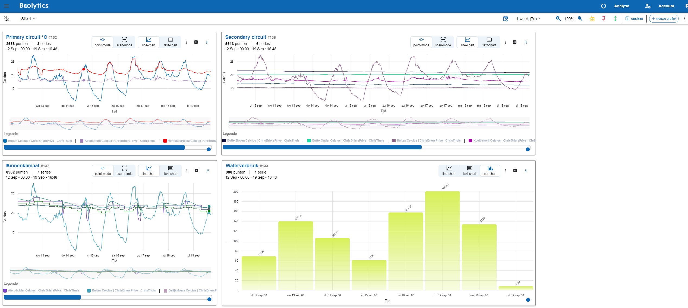Click the zoom in magnifier icon
This screenshot has height=308, width=688.
pyautogui.click(x=558, y=18)
